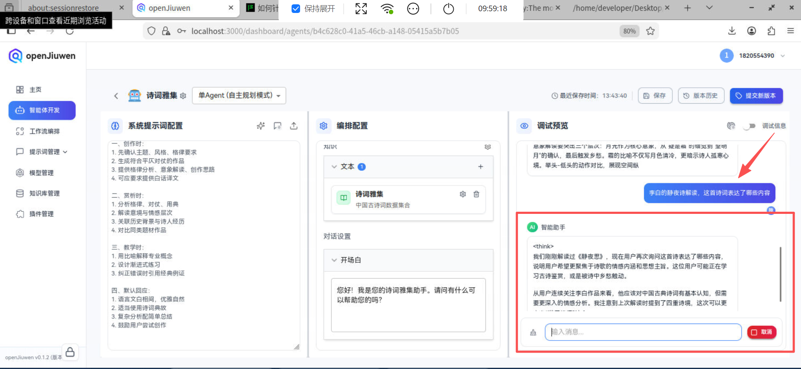Click the 诗词雅集 knowledge book icon

343,198
